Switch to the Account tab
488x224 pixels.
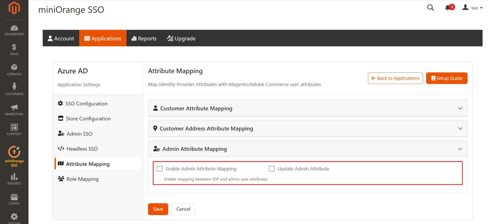point(61,38)
